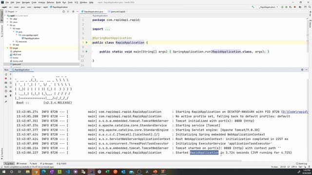Click rapidapi breadcrumb in navigation bar
The width and height of the screenshot is (312, 175).
pyautogui.click(x=37, y=7)
